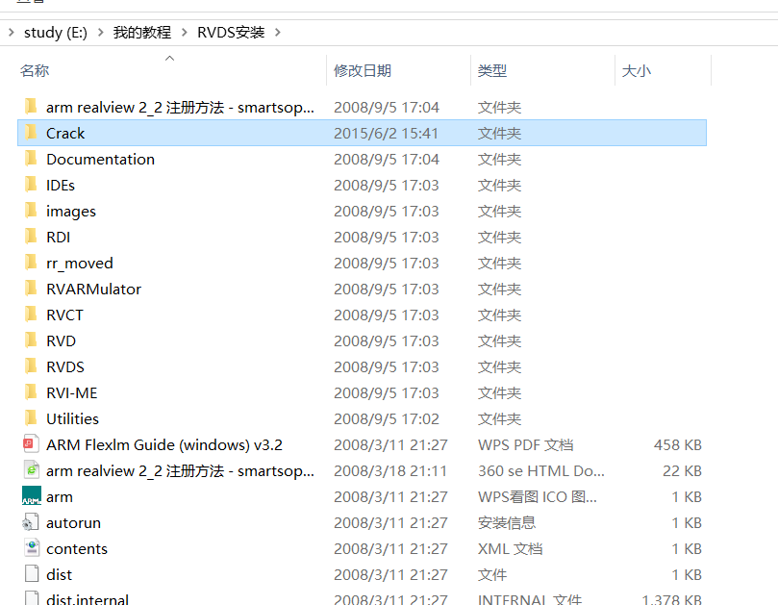Click the XML 文档 type cell
The height and width of the screenshot is (605, 778).
coord(510,549)
